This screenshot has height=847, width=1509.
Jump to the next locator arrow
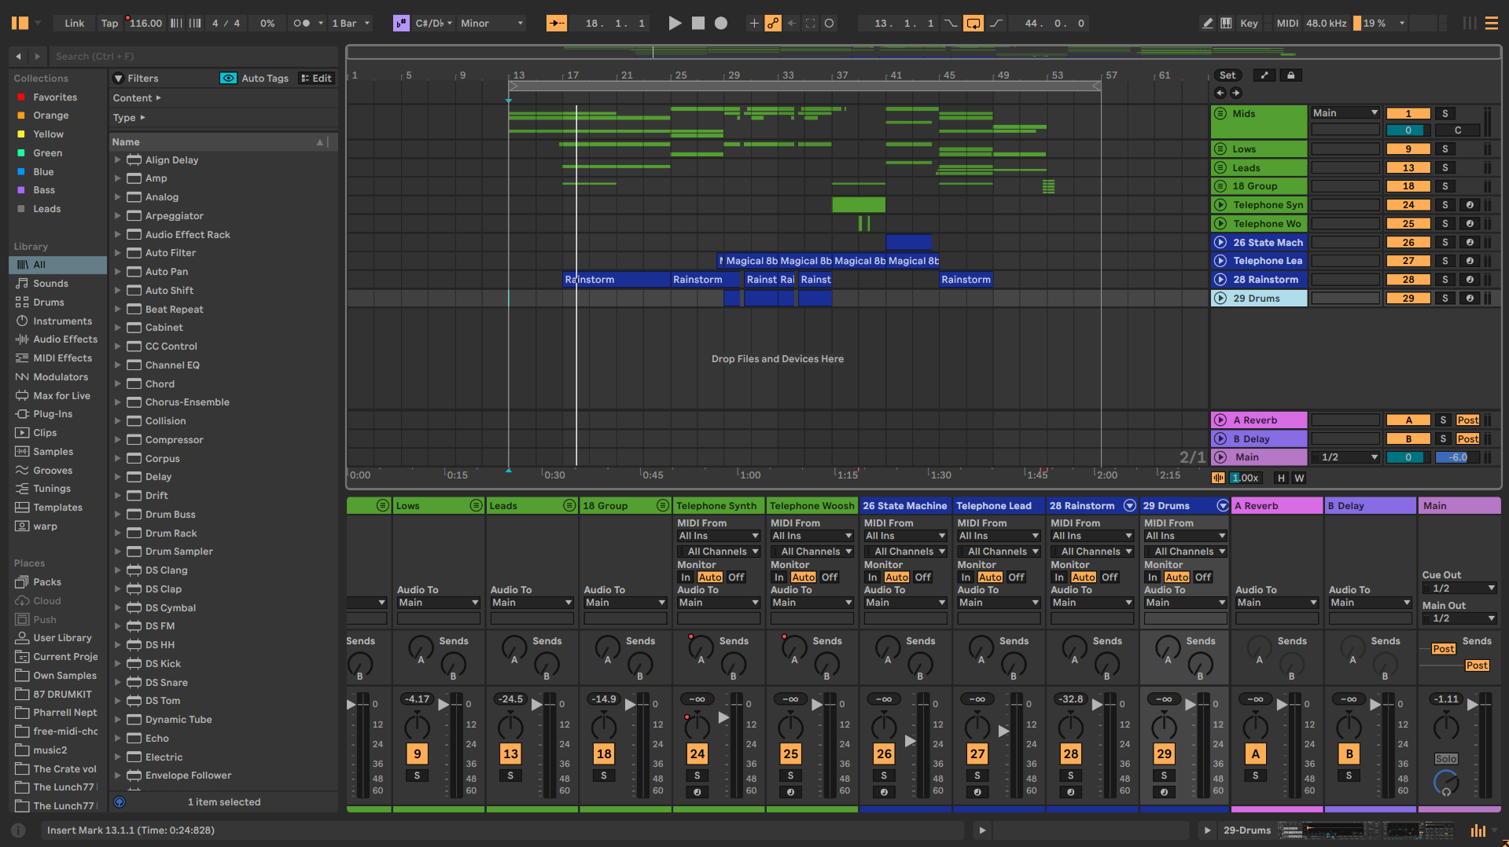1236,93
